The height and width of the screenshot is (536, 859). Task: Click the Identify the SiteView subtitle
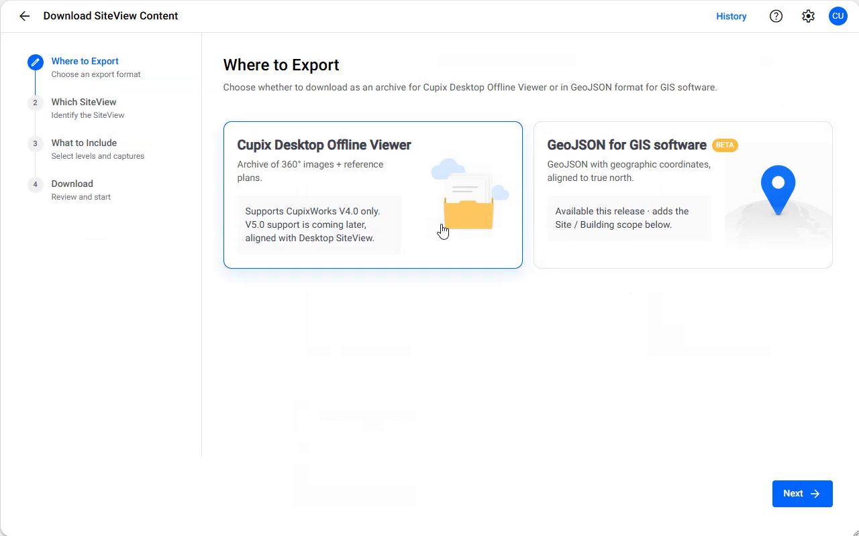(88, 115)
